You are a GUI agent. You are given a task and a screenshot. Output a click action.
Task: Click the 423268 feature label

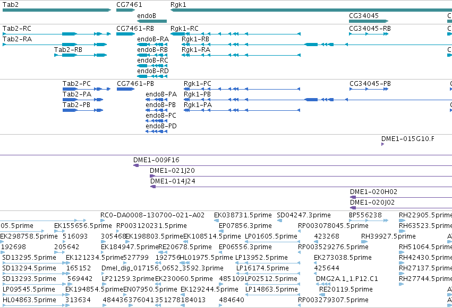[327, 236]
